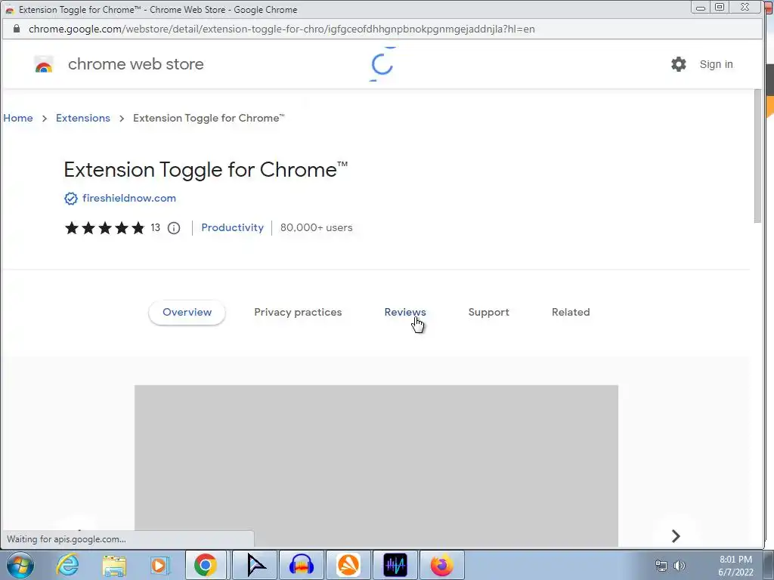The width and height of the screenshot is (774, 580).
Task: Open the Windows Start menu
Action: [x=19, y=565]
